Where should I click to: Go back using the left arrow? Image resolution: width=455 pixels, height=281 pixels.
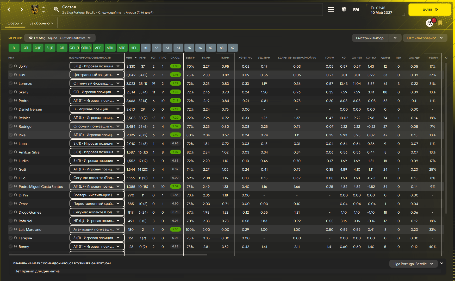(9, 10)
